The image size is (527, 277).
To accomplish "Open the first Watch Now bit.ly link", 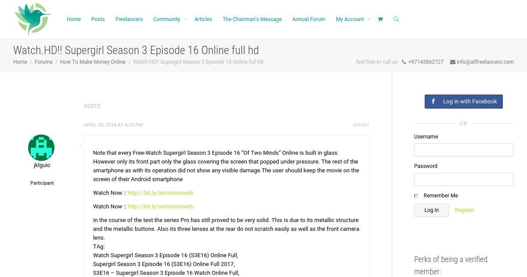I will click(x=161, y=193).
